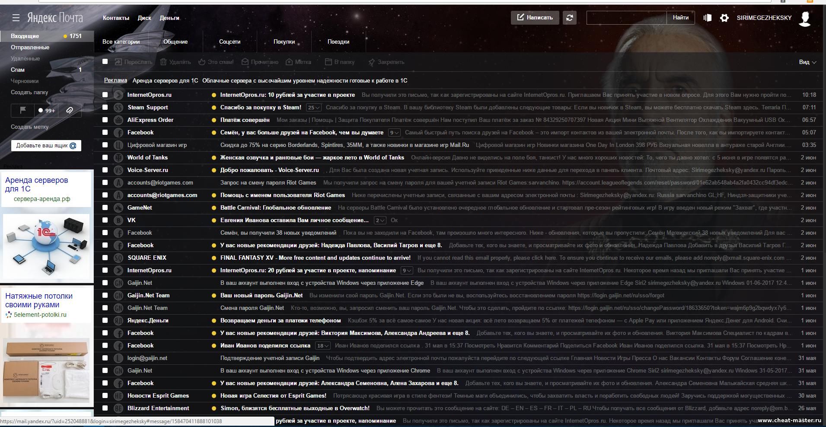This screenshot has width=826, height=427.
Task: Open the hamburger menu next to Яндекс Почта
Action: [x=16, y=18]
